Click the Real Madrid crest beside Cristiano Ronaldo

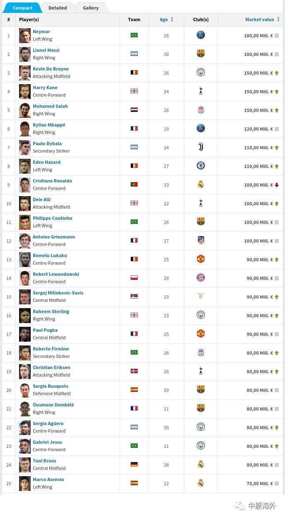(x=201, y=185)
